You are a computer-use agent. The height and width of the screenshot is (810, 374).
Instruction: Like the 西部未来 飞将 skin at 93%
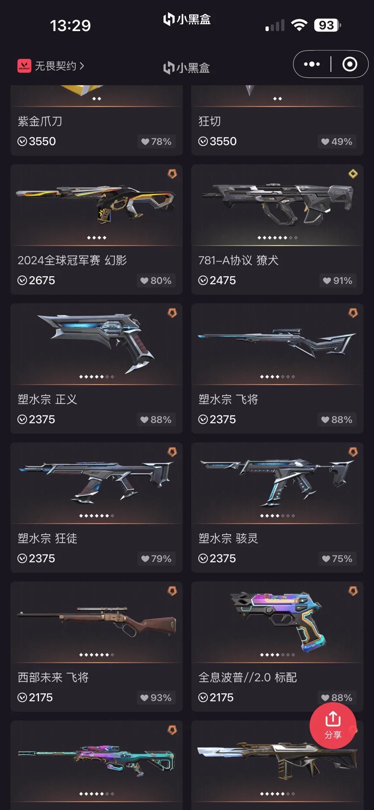pos(156,698)
